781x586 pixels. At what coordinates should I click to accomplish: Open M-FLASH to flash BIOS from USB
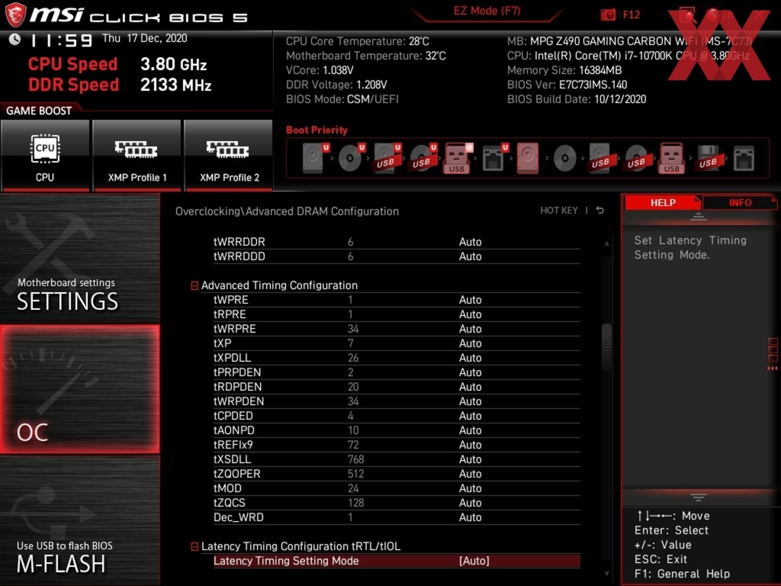click(80, 521)
